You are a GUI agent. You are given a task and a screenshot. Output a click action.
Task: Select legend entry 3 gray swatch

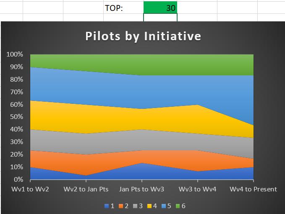click(136, 205)
